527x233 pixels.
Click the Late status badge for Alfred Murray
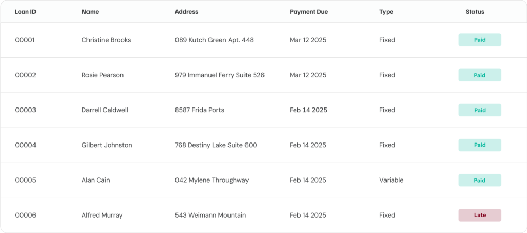coord(480,215)
